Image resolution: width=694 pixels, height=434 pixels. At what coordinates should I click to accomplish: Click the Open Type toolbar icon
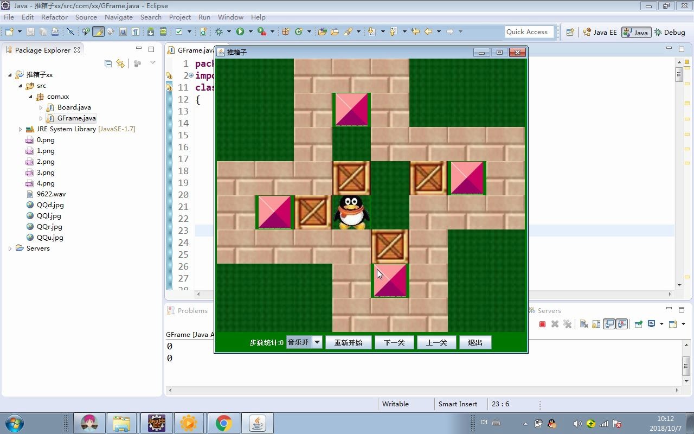point(322,31)
